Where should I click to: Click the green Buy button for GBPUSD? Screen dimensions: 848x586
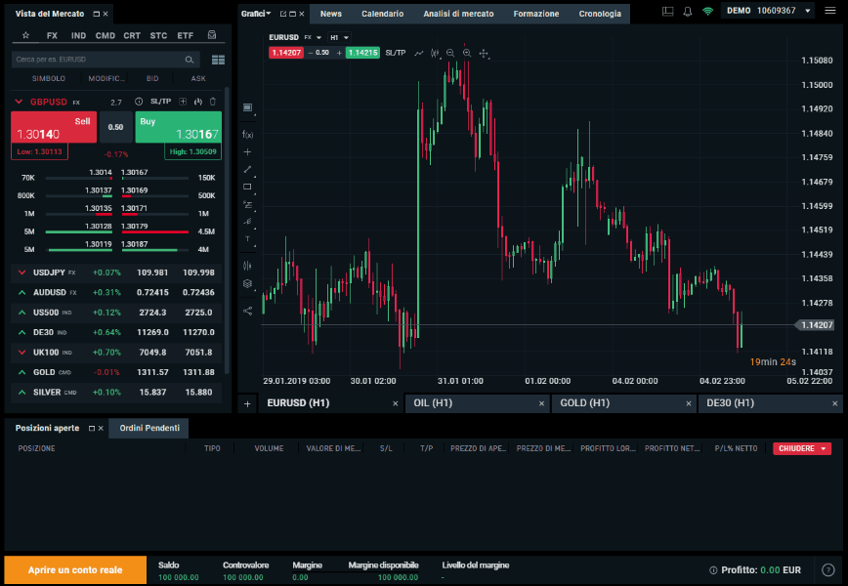[x=178, y=127]
